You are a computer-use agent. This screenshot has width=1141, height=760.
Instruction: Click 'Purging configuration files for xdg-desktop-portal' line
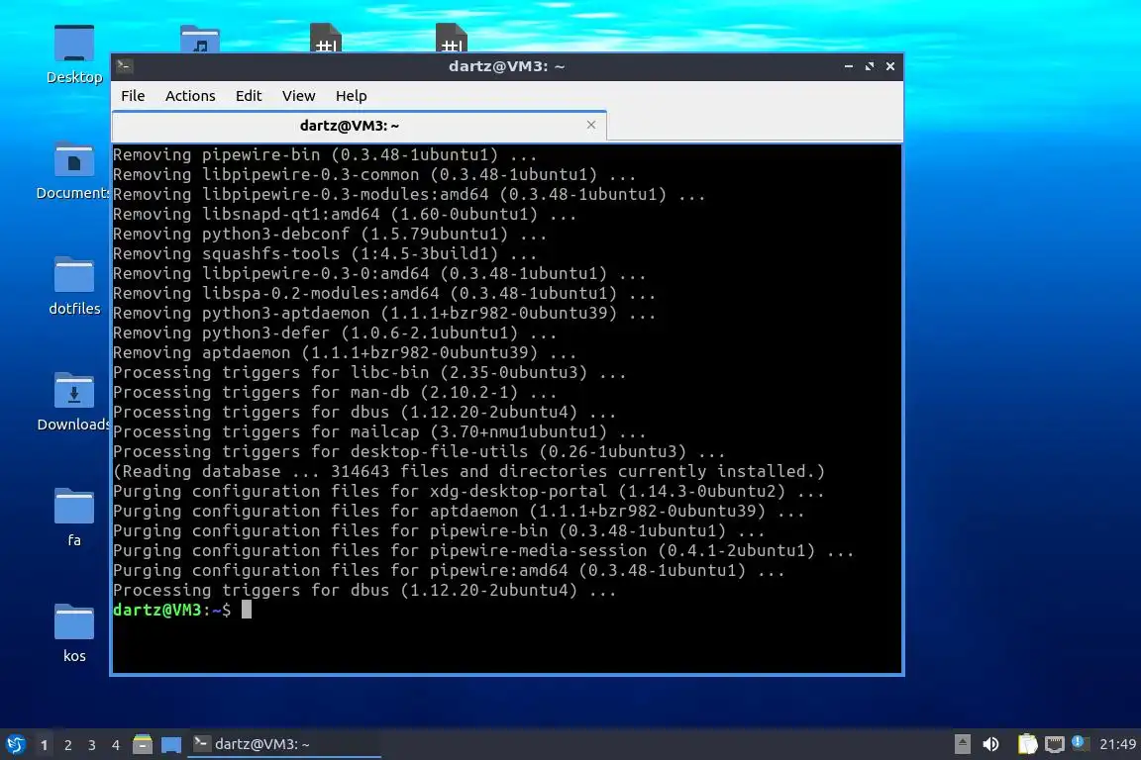468,492
